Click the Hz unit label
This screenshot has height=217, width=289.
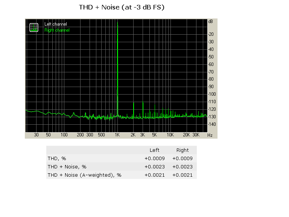coord(210,135)
